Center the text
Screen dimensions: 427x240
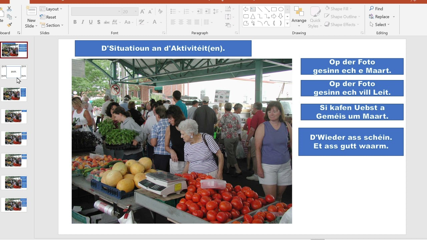181,22
